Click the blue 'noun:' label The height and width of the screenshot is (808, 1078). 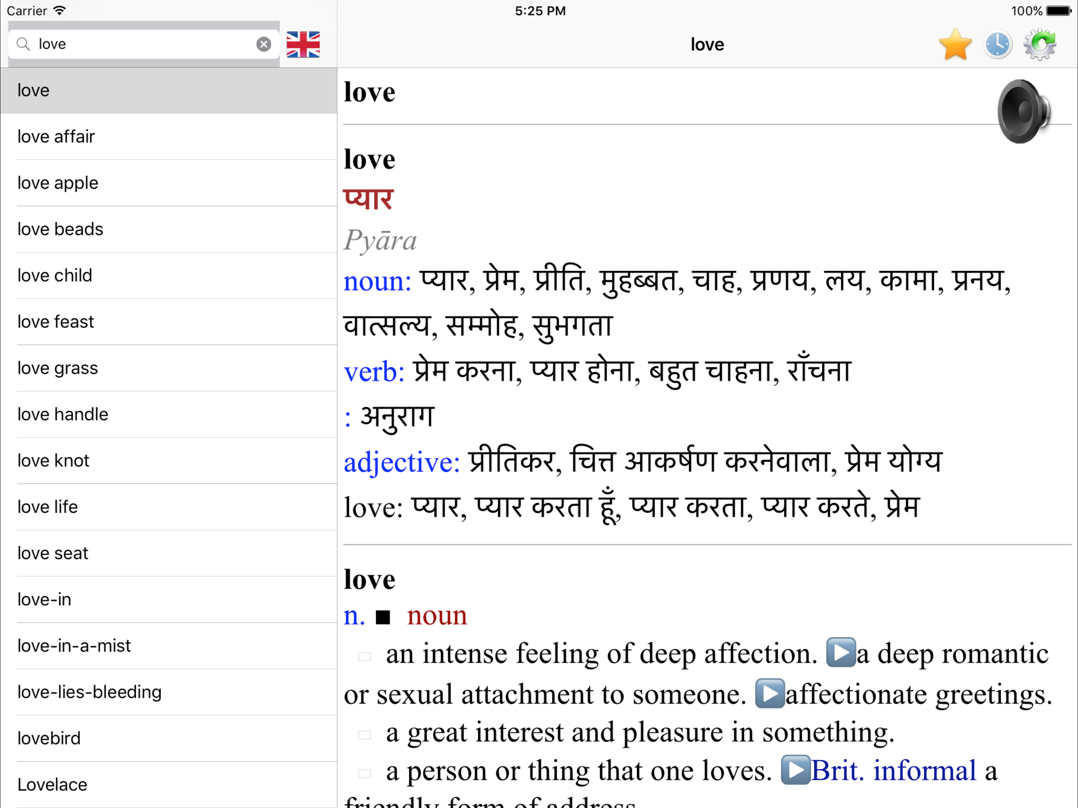(x=378, y=282)
